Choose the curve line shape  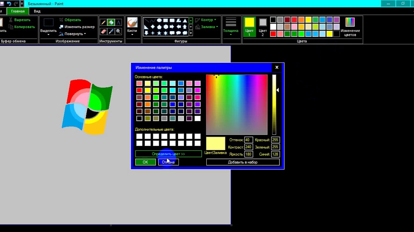click(x=153, y=20)
